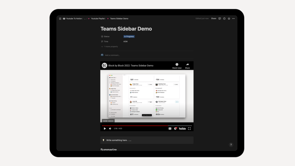Add a comment field

112,55
